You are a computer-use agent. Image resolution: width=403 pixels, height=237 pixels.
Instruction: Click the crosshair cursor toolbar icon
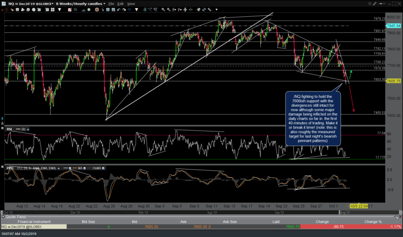coord(6,10)
